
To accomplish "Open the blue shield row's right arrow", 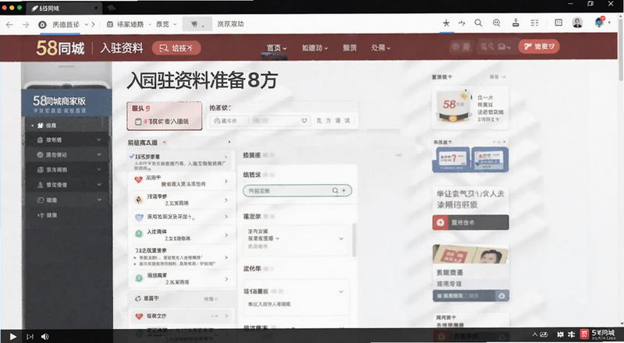I will pos(226,217).
